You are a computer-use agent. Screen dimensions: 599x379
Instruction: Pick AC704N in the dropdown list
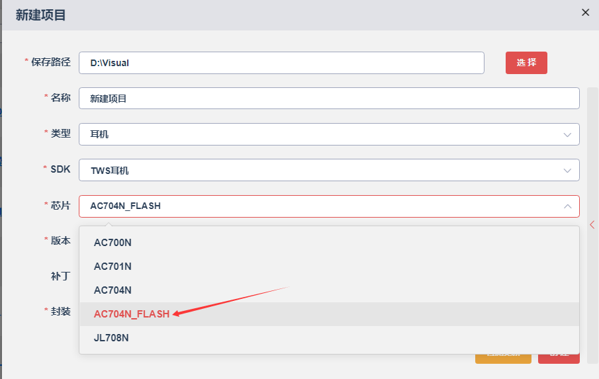(329, 290)
